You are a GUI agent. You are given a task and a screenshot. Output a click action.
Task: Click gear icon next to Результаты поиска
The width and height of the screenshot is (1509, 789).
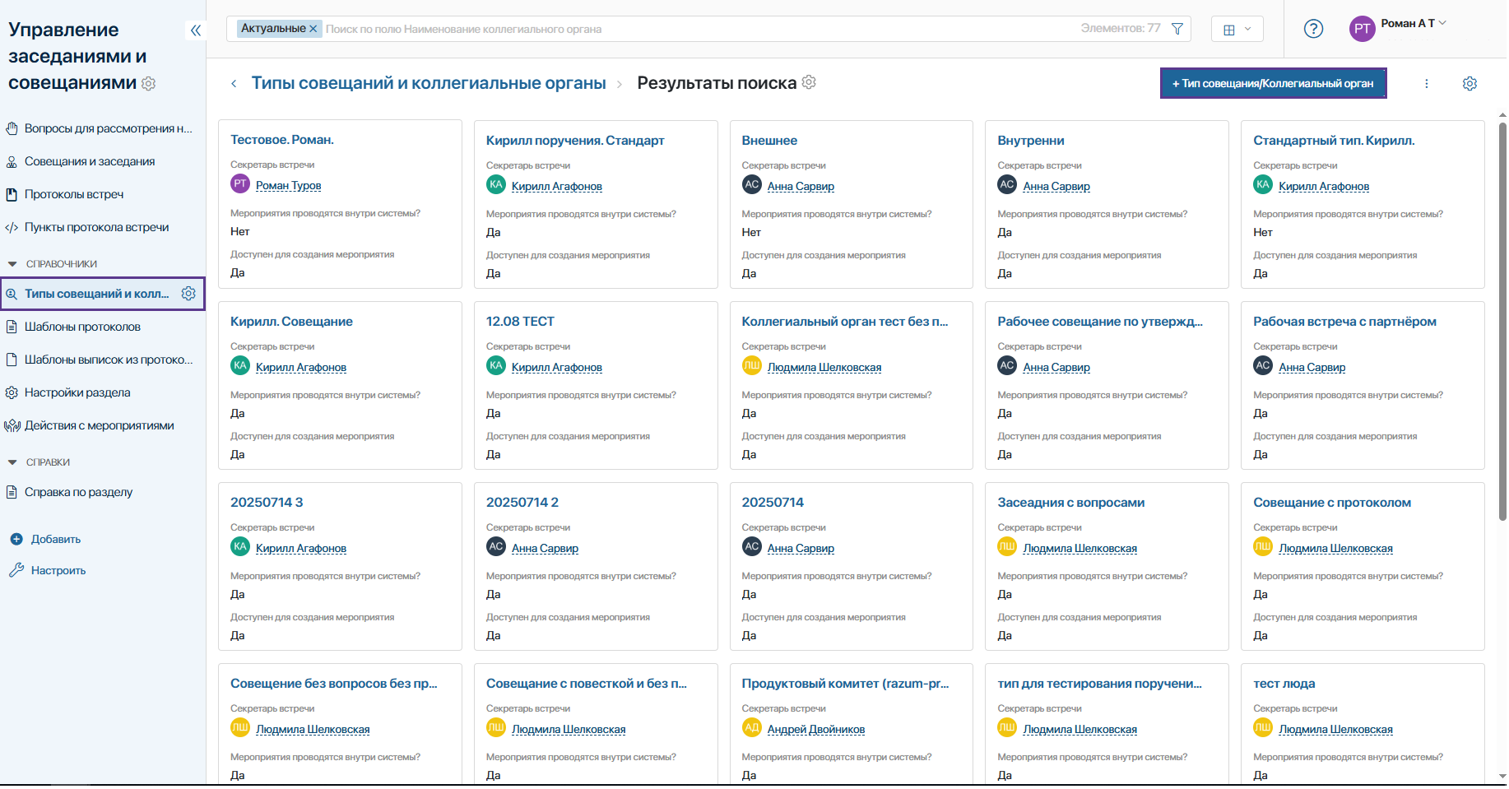(x=809, y=82)
